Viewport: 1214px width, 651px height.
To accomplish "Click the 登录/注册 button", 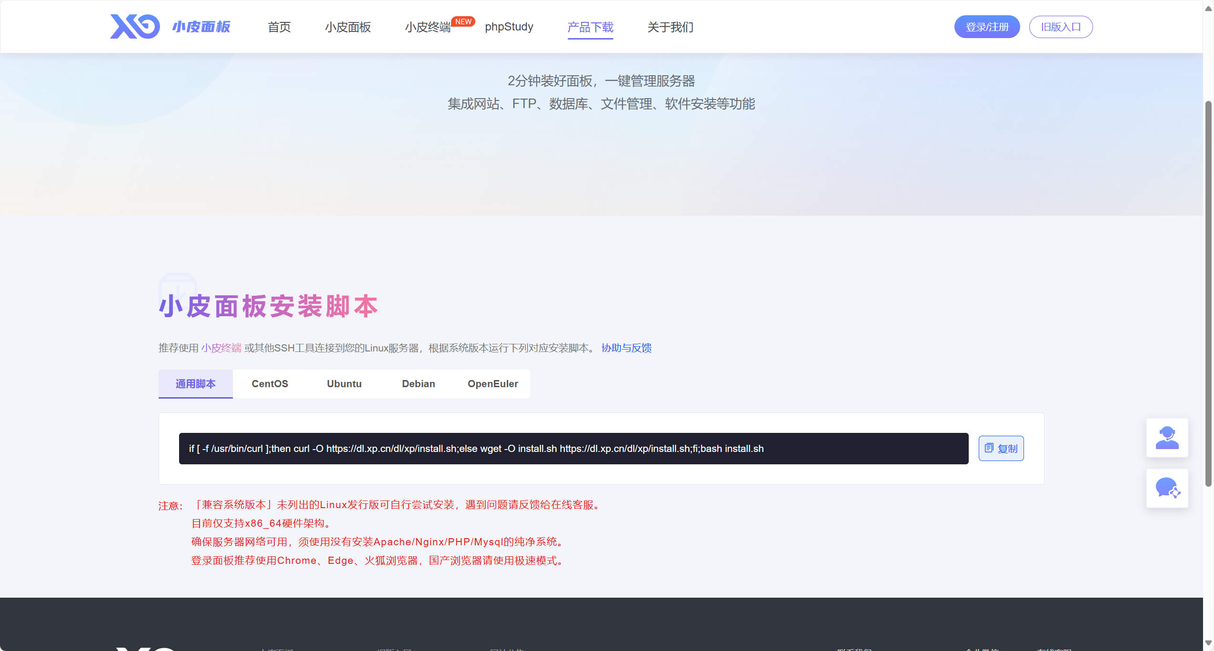I will pos(987,27).
